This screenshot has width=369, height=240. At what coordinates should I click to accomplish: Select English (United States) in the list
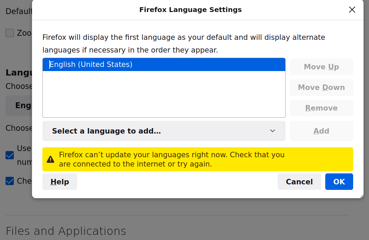point(164,65)
